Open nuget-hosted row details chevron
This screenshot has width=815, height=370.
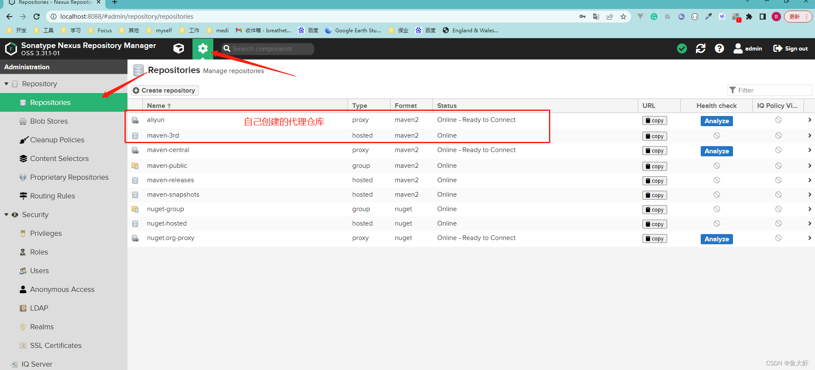pos(809,223)
